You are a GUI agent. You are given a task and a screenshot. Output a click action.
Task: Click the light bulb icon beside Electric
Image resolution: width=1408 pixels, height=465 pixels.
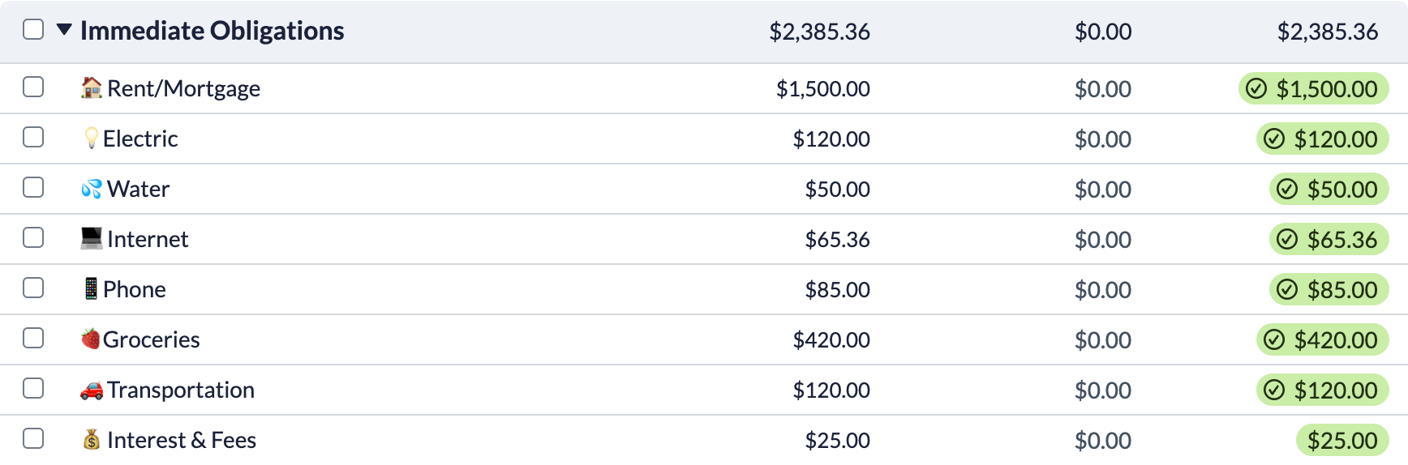[92, 138]
